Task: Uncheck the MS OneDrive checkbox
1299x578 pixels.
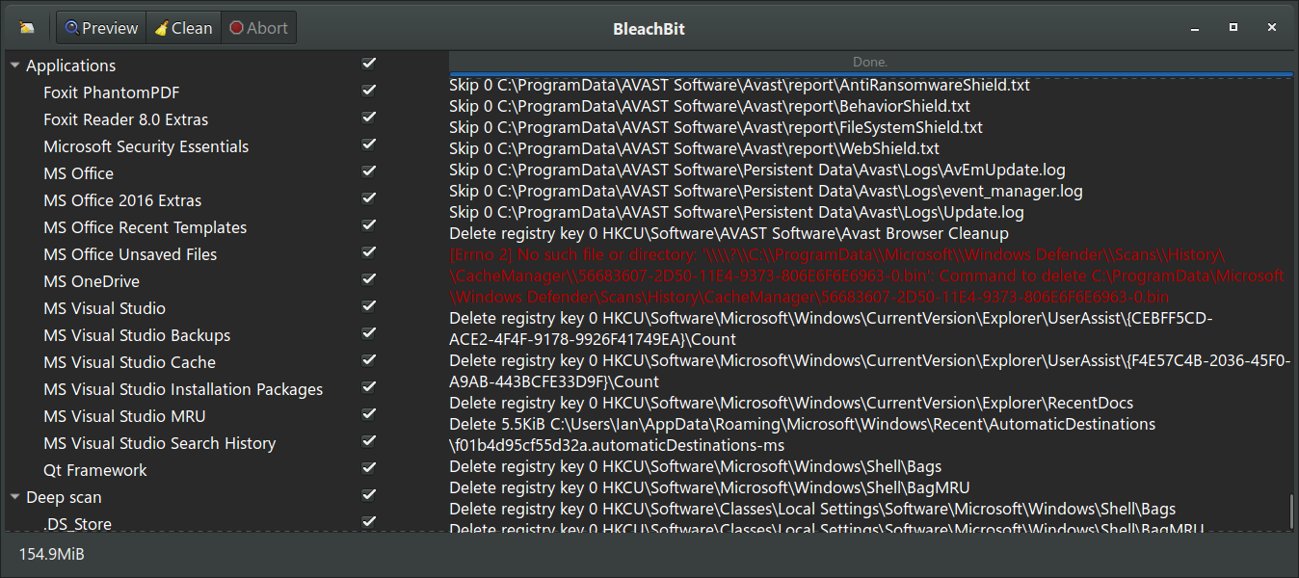Action: point(369,279)
